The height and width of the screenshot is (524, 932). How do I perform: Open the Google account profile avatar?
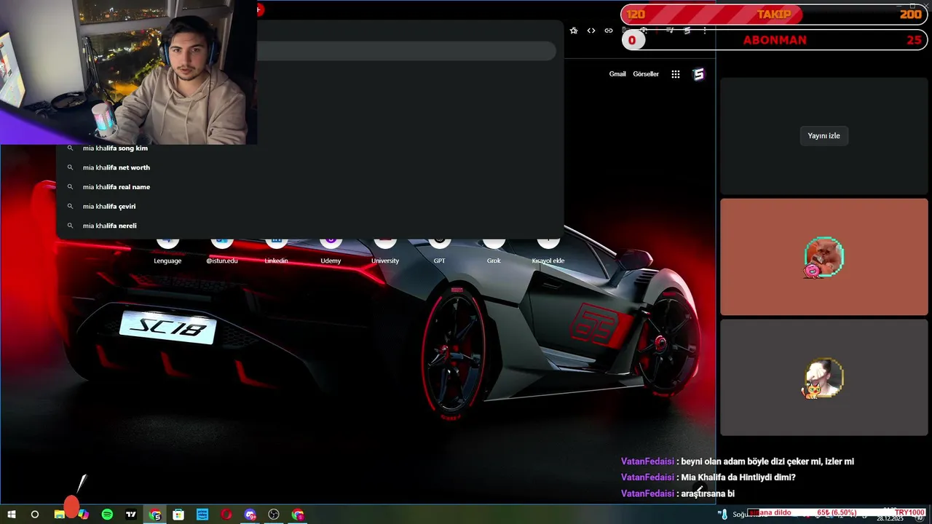[699, 74]
